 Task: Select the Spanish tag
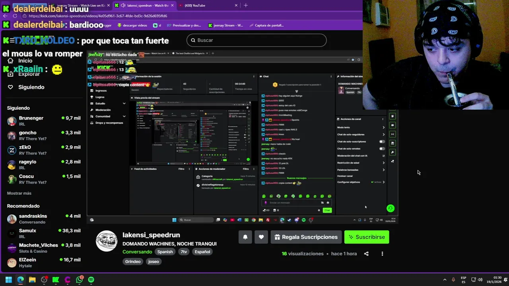tap(165, 252)
